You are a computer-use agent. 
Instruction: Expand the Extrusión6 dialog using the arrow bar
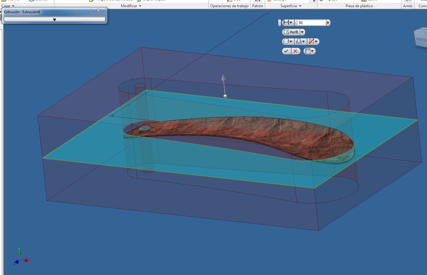(x=54, y=20)
